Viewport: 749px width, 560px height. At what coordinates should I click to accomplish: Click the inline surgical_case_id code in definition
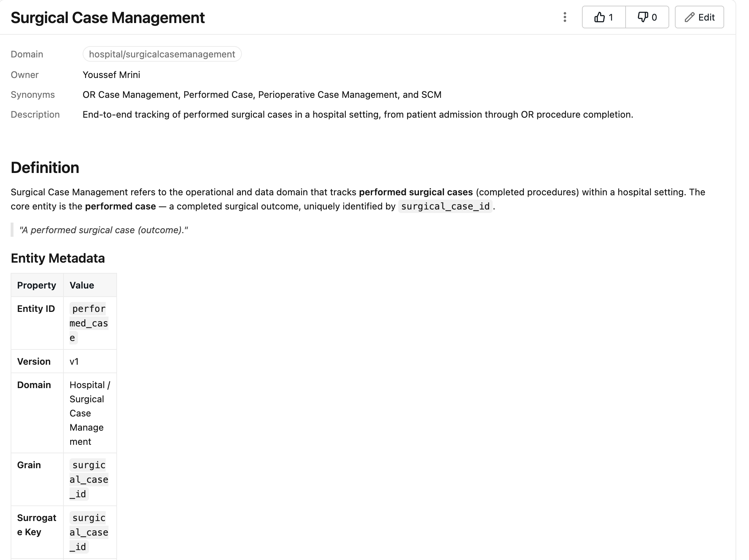click(x=445, y=206)
